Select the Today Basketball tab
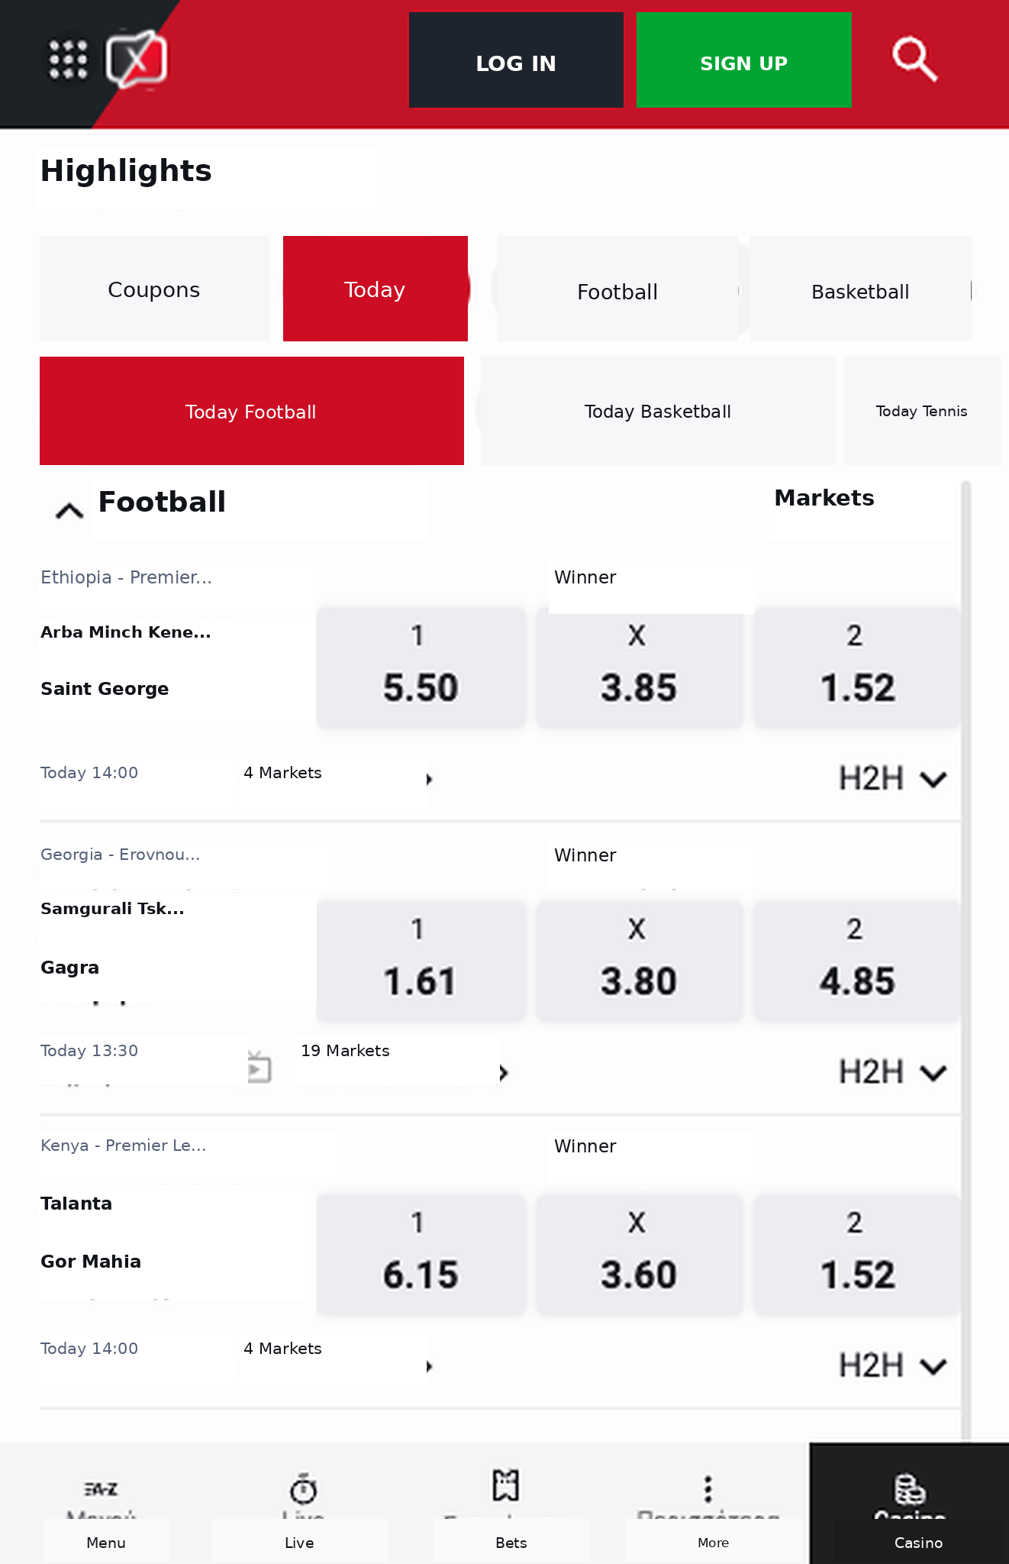This screenshot has width=1009, height=1564. [x=658, y=411]
